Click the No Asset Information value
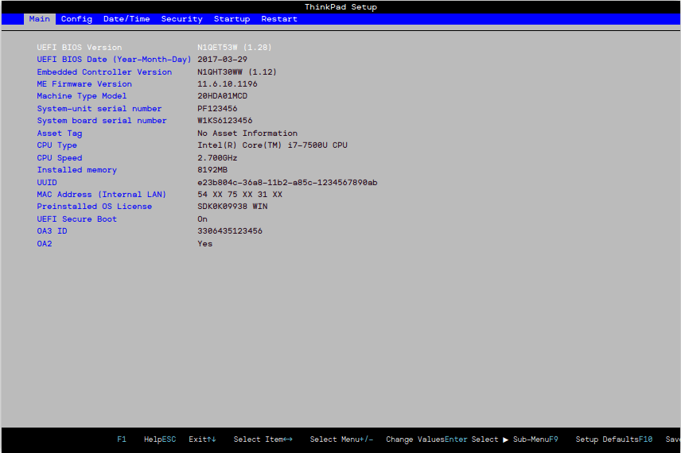The image size is (681, 453). click(247, 134)
